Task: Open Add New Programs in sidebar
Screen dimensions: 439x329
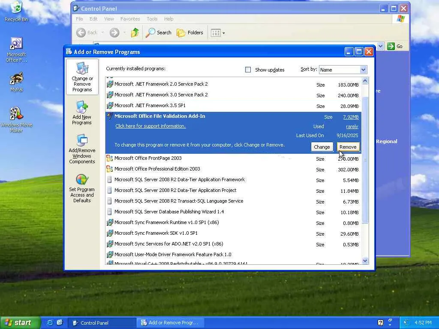Action: click(x=82, y=113)
